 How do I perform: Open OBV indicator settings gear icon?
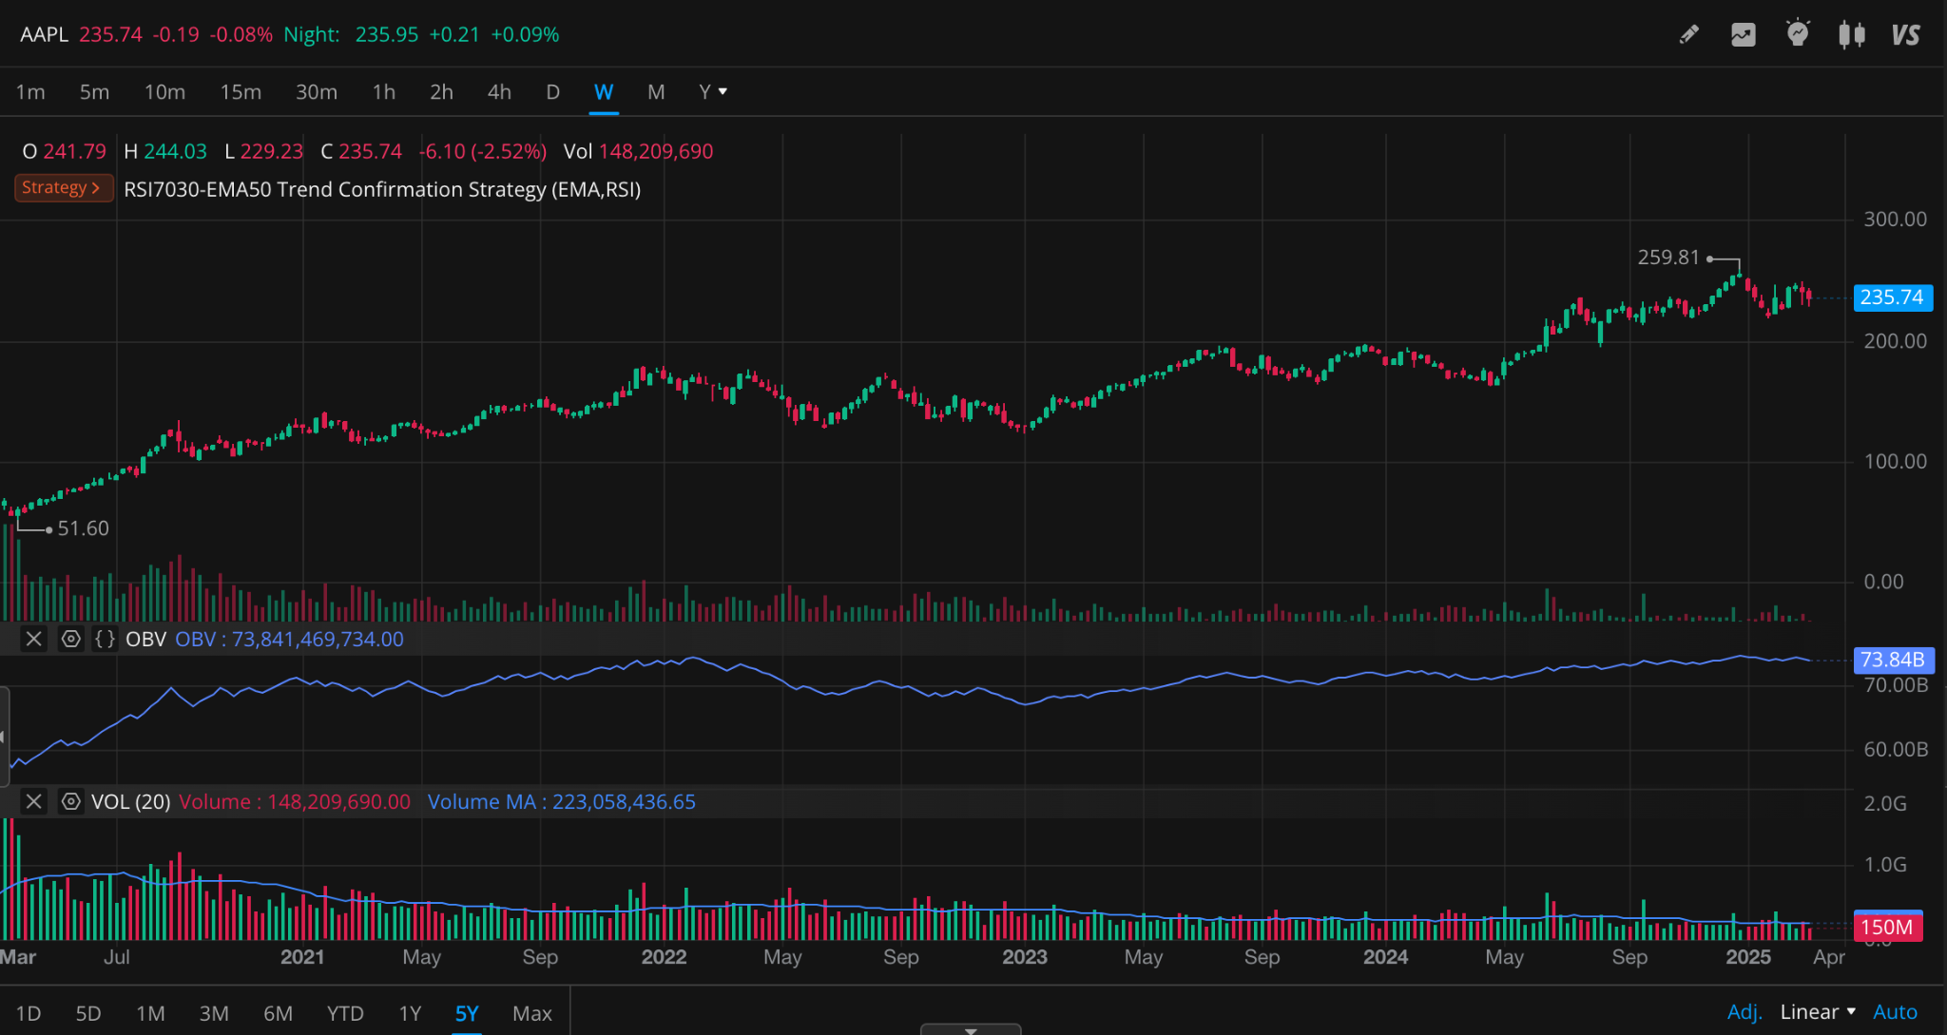point(70,639)
